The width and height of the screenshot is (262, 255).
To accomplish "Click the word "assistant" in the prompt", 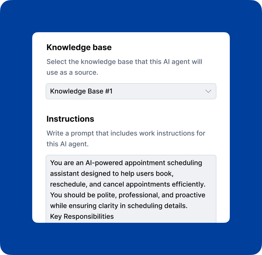I will pos(64,174).
